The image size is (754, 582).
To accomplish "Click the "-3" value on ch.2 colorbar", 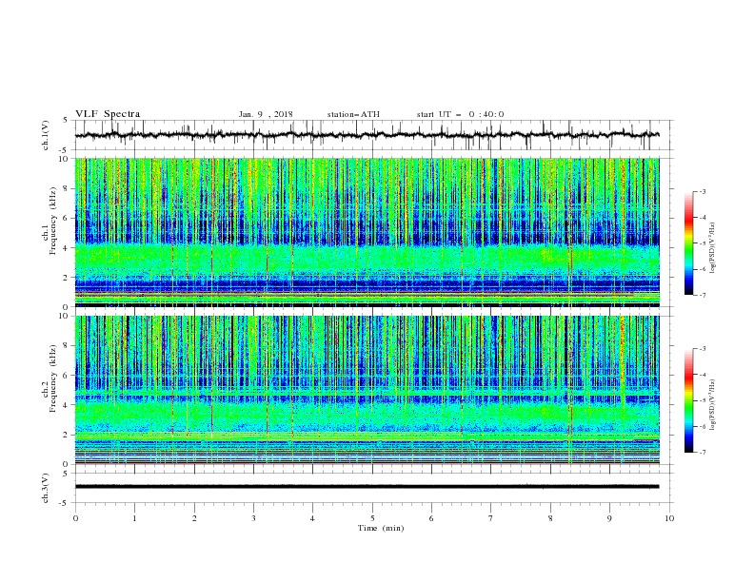I will 702,349.
